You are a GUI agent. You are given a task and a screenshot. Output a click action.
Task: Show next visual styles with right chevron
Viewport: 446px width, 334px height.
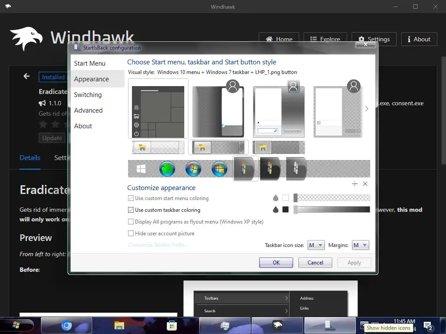pyautogui.click(x=367, y=109)
